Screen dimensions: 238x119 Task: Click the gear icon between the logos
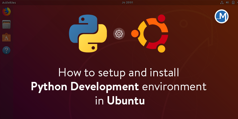click(119, 34)
